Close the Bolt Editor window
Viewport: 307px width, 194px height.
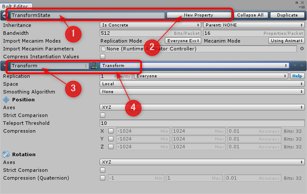point(302,3)
